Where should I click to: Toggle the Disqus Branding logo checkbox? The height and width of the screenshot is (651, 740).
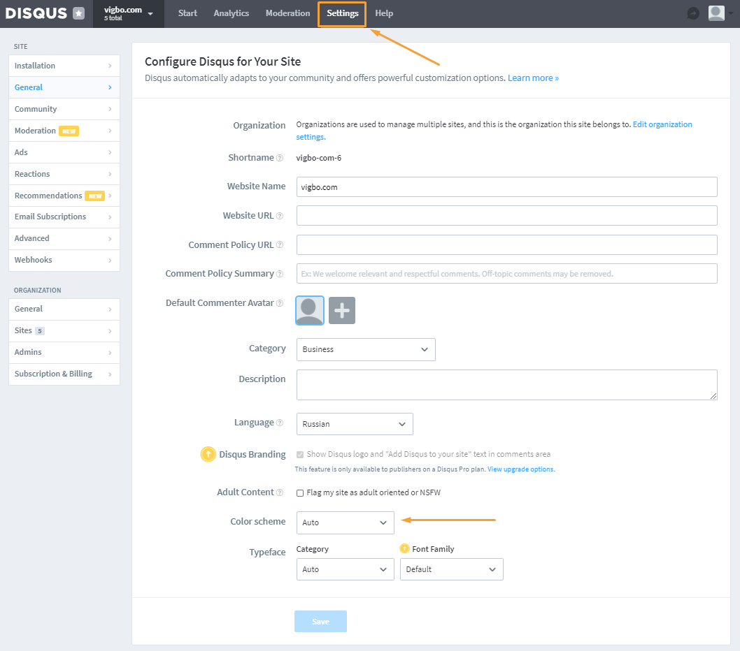coord(299,455)
